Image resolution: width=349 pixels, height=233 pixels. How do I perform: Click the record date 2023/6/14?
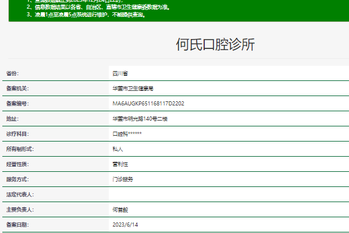(125, 225)
